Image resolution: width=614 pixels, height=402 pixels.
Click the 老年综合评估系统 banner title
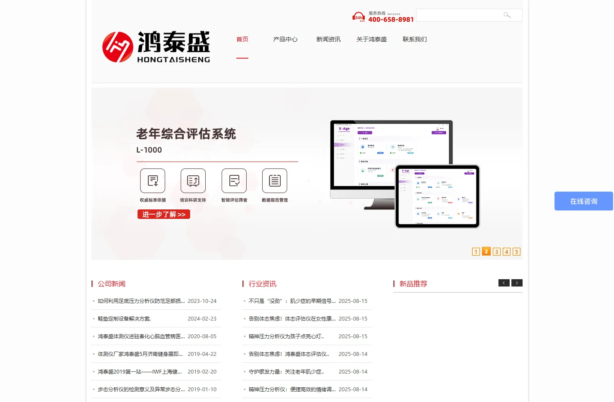(186, 134)
